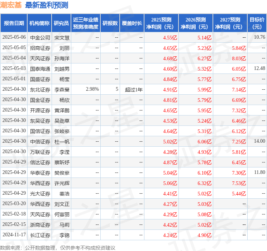The width and height of the screenshot is (267, 251).
Task: Click institution 中信证券
Action: click(x=40, y=141)
